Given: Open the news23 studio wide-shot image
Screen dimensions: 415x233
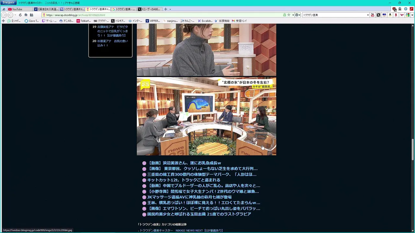Looking at the screenshot, I should tap(207, 116).
